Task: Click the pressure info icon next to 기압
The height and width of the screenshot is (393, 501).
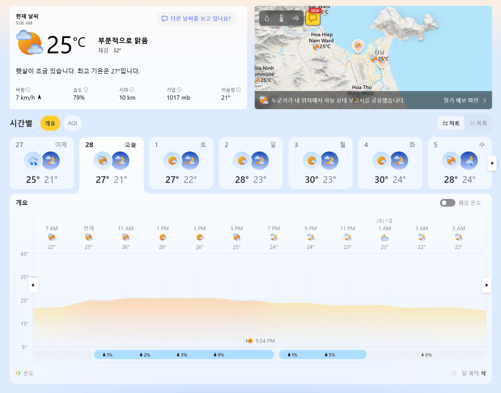Action: (x=179, y=90)
